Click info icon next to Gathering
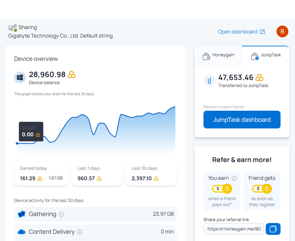The width and height of the screenshot is (295, 241). (61, 214)
